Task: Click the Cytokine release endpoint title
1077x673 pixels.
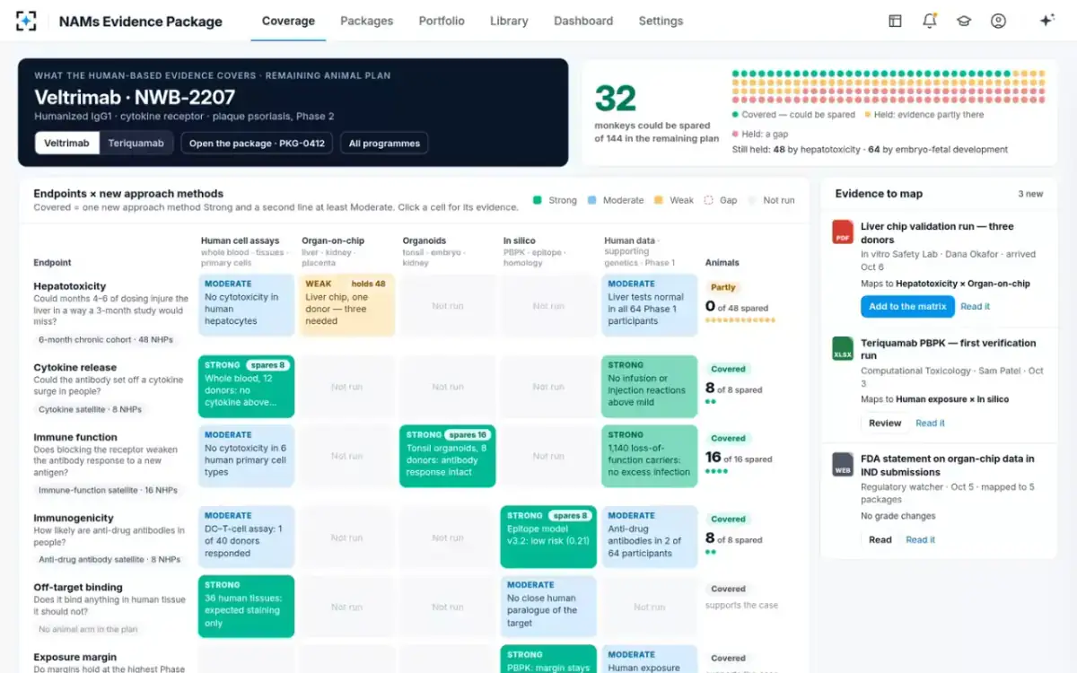Action: tap(74, 367)
